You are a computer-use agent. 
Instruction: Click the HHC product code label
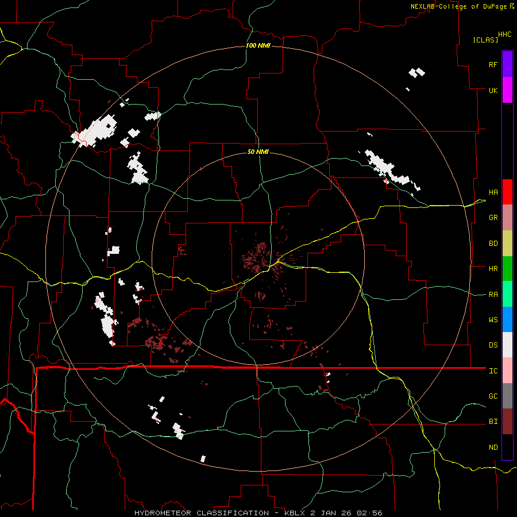coord(505,34)
